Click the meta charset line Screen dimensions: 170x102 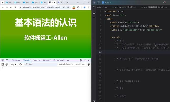click(124, 22)
